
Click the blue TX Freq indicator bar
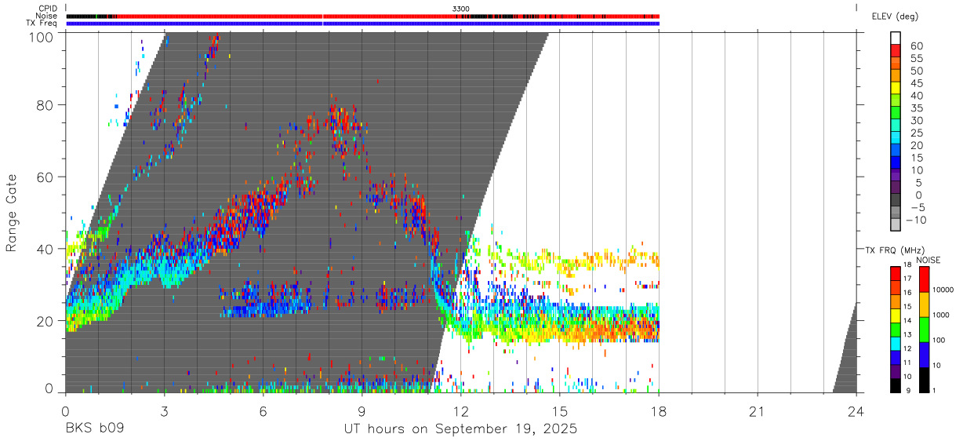363,24
